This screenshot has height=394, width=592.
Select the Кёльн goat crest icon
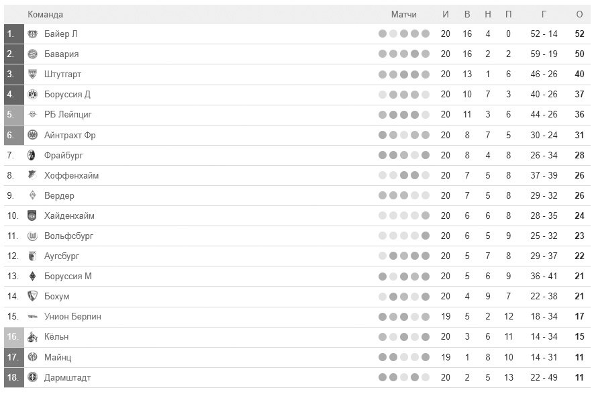(x=32, y=337)
